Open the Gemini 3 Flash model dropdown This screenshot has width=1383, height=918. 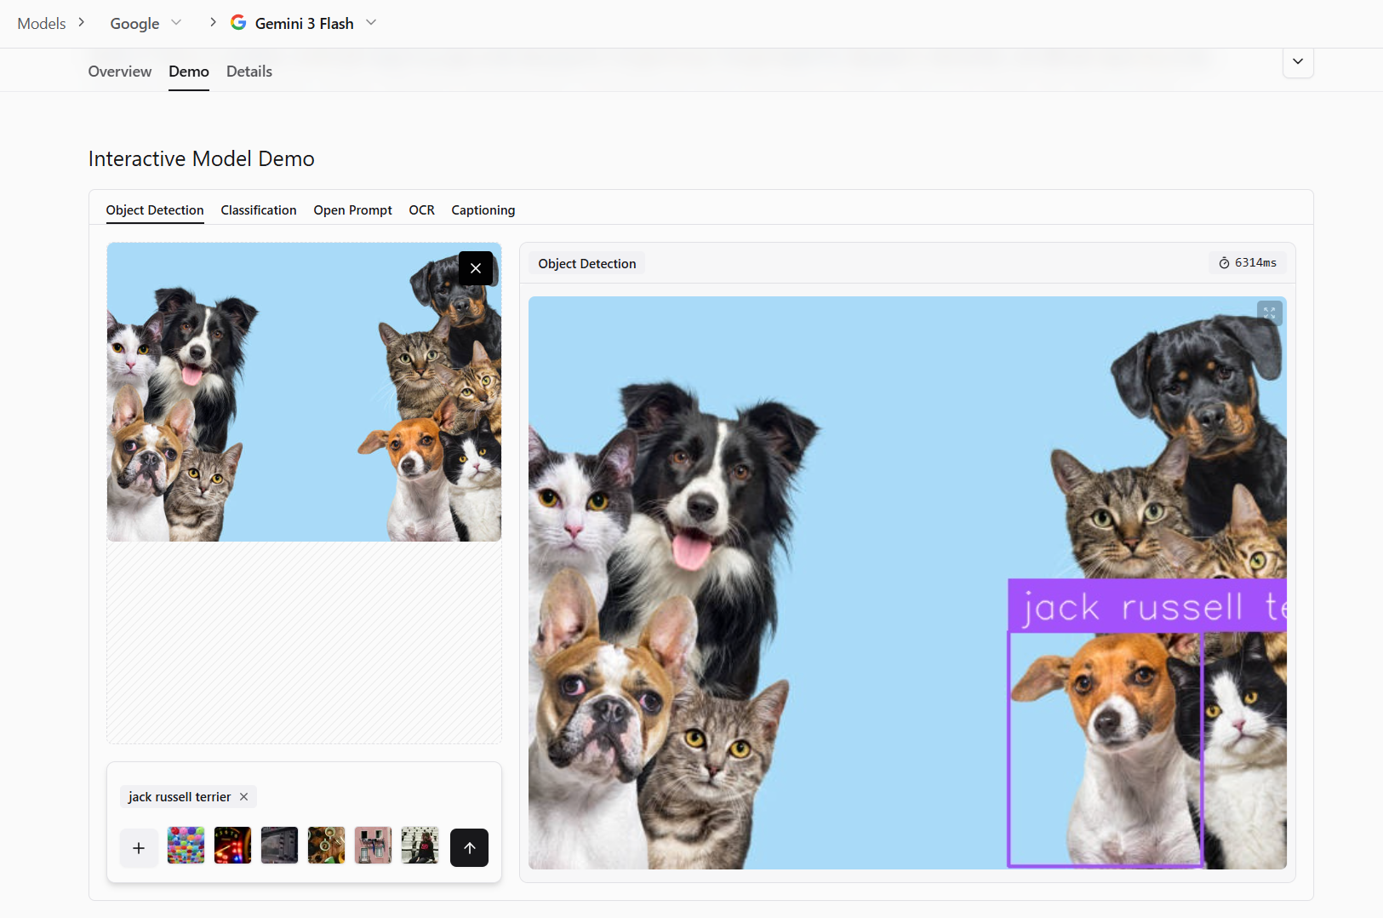coord(370,23)
